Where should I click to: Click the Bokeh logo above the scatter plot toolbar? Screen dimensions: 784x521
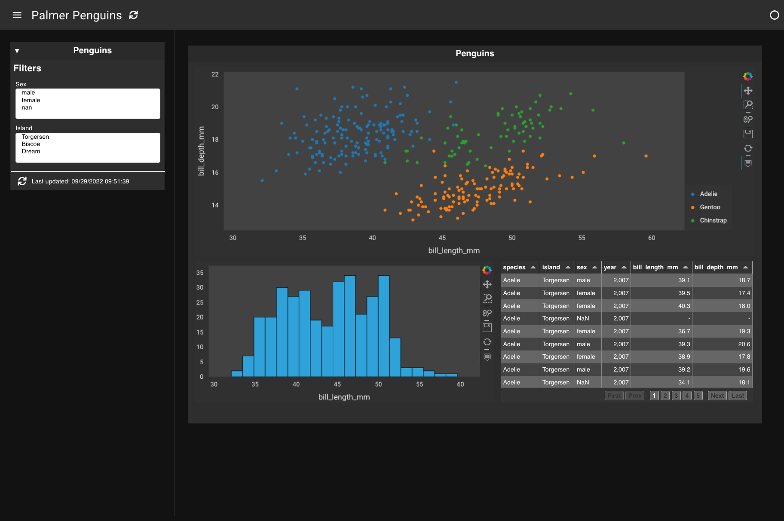748,76
